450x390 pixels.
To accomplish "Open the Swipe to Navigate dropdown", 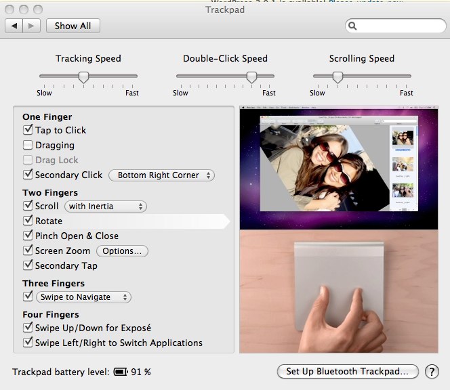I will click(x=83, y=297).
